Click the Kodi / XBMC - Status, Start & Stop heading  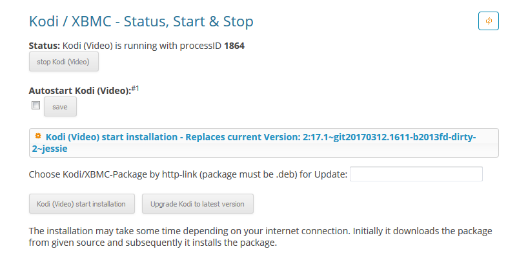(141, 21)
